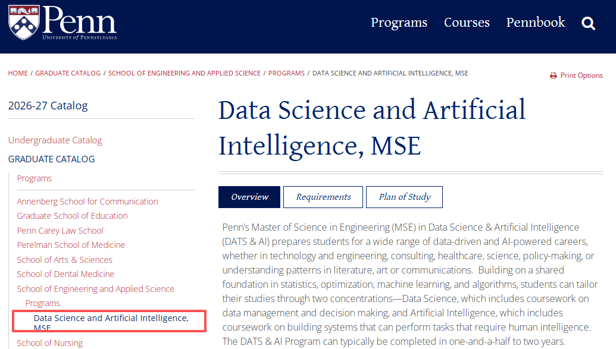
Task: Open the Undergraduate Catalog sidebar link
Action: pyautogui.click(x=55, y=140)
